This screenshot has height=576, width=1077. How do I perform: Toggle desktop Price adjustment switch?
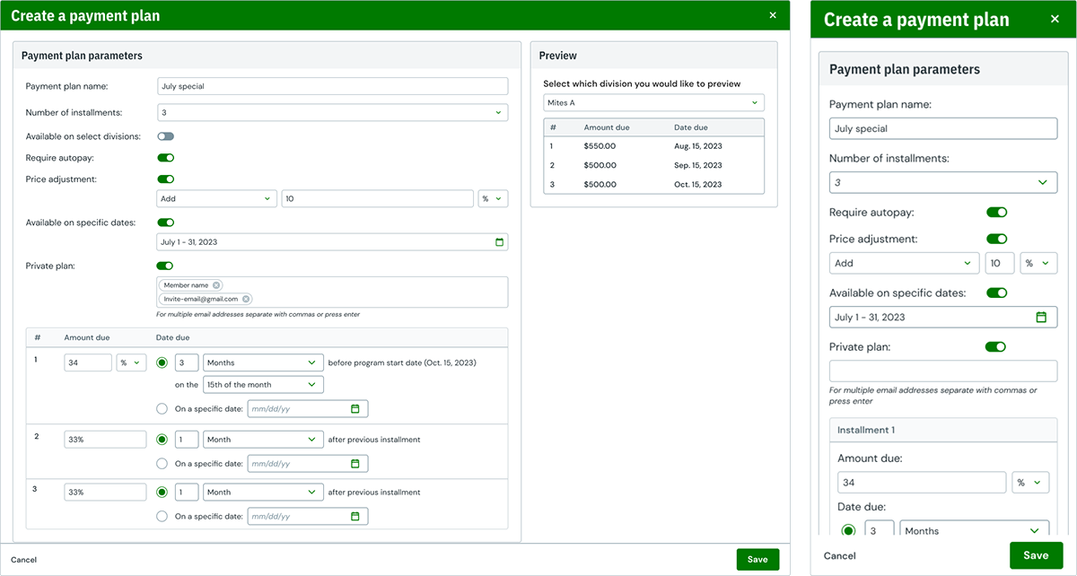(165, 179)
